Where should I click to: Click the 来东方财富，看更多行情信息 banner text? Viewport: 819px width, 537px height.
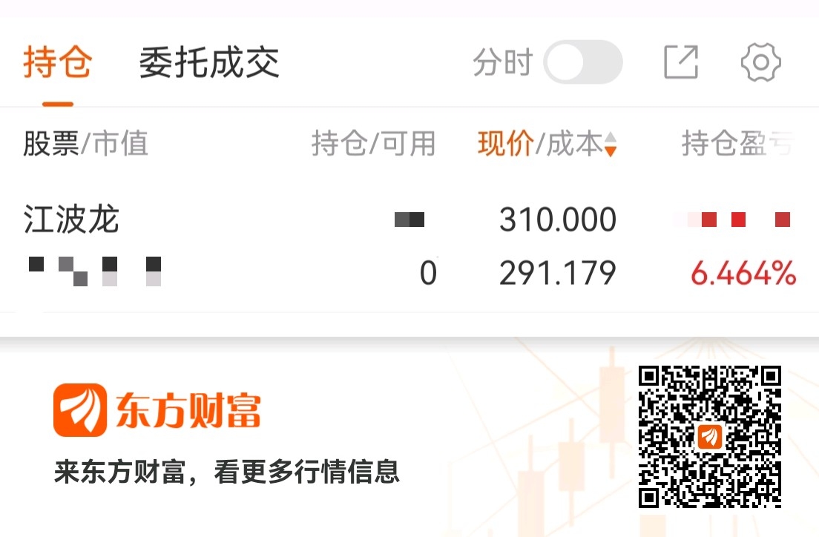[x=227, y=472]
